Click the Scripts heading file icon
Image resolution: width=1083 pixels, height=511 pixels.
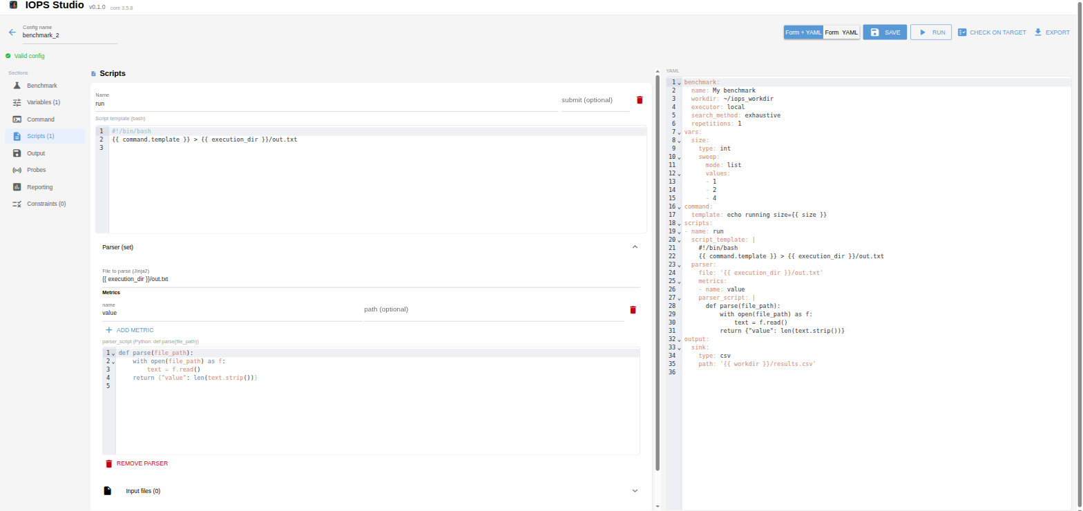(93, 73)
